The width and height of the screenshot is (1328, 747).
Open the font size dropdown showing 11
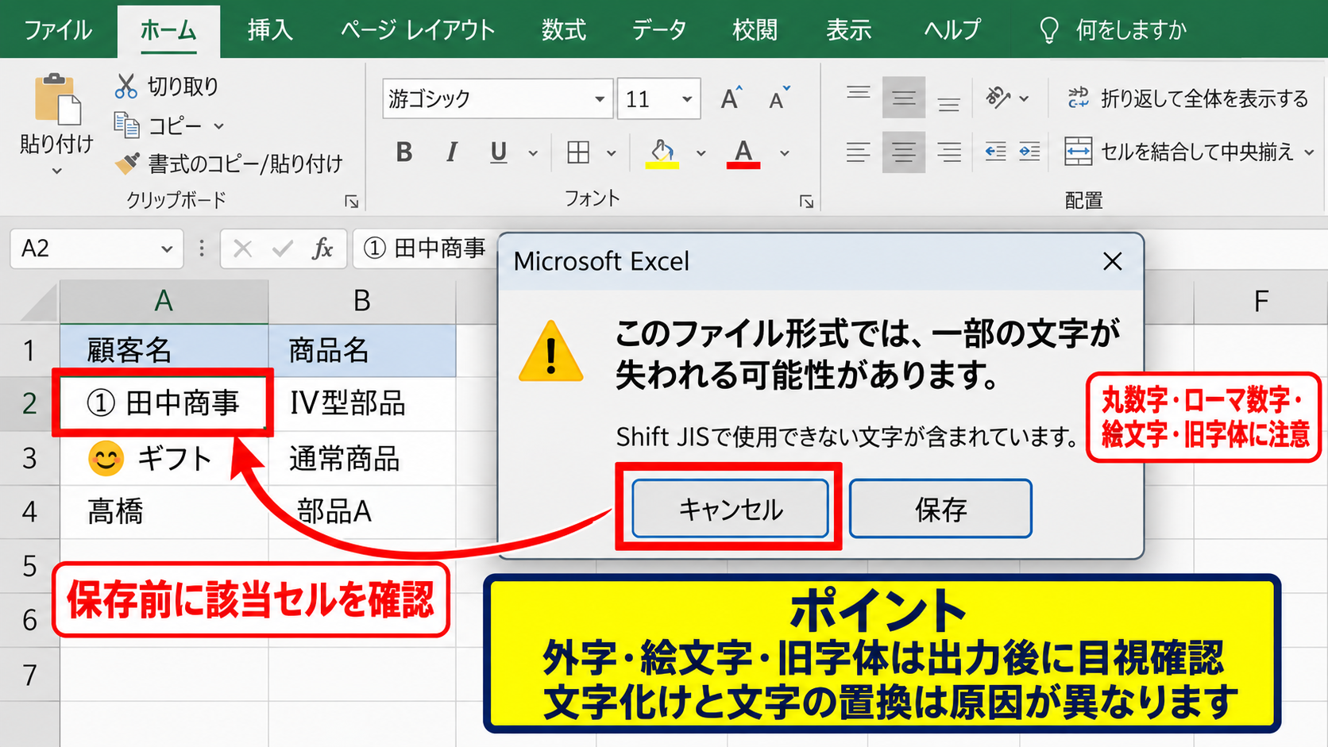coord(686,99)
